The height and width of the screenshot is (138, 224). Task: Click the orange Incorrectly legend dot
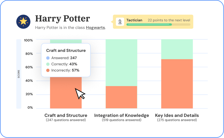(x=48, y=70)
